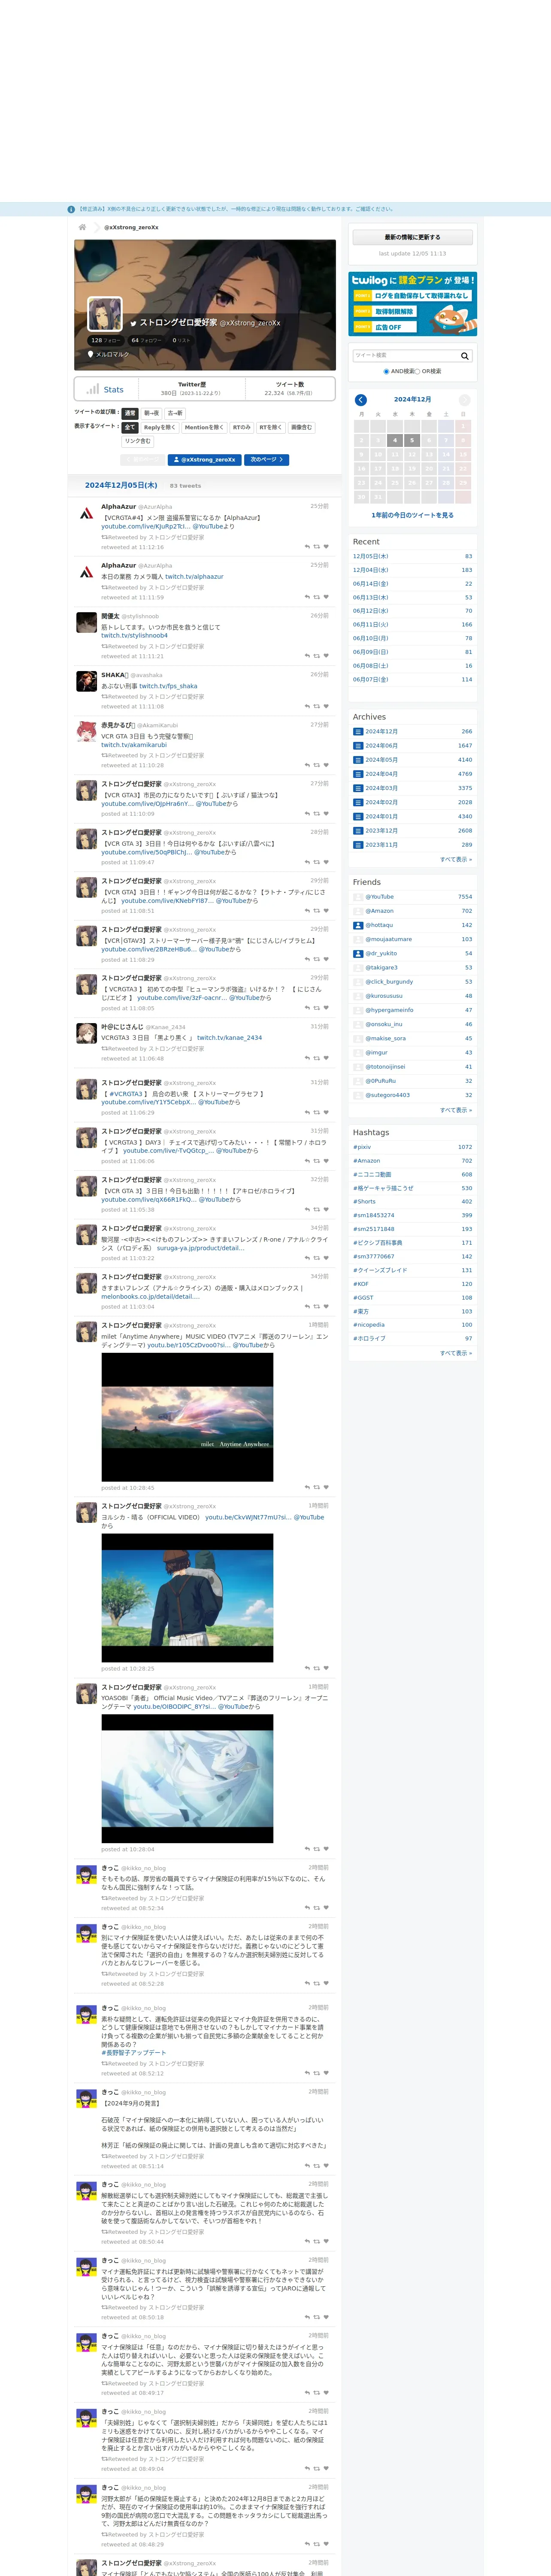Open milet Anytime Anywhere video thumbnail
The image size is (551, 2576).
click(x=187, y=1416)
